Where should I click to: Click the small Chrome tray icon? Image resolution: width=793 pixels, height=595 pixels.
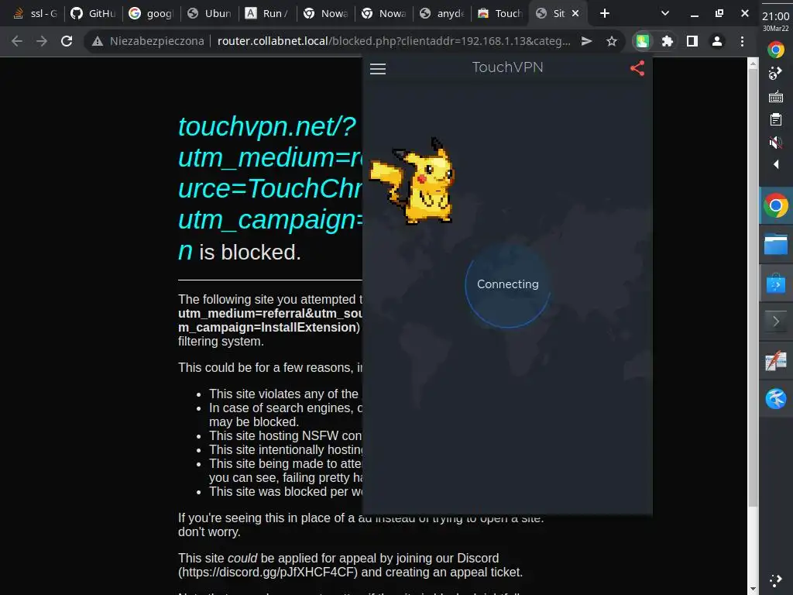tap(776, 50)
